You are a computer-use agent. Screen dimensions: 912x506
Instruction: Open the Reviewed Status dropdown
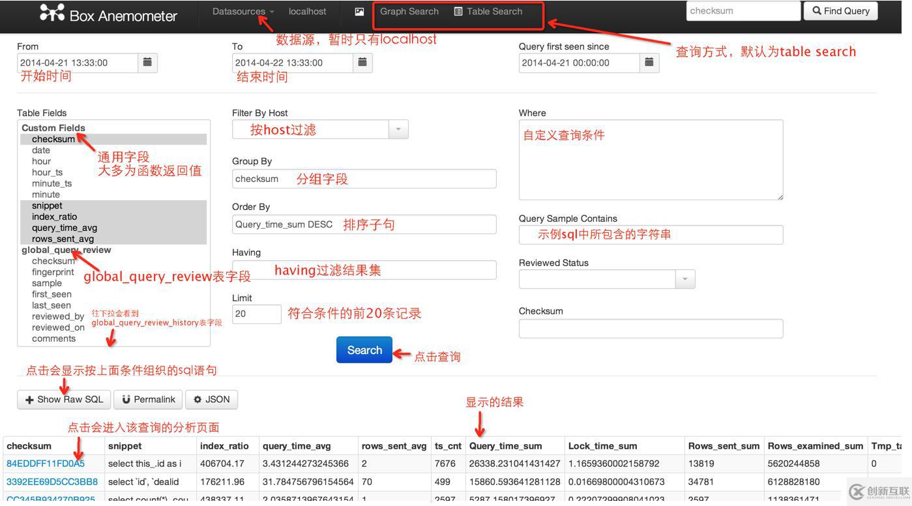click(685, 279)
